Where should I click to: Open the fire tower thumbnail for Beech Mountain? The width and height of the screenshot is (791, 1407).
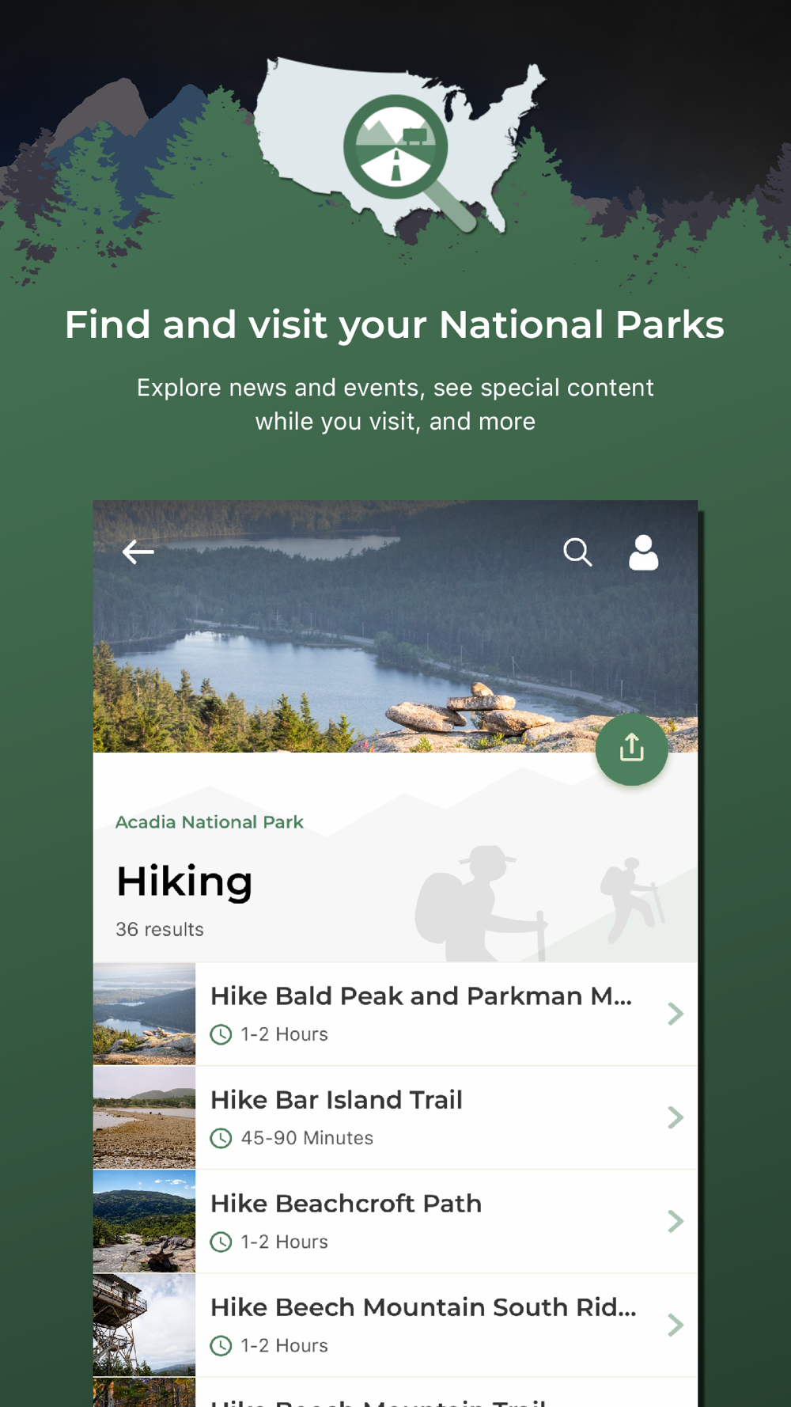[144, 1325]
